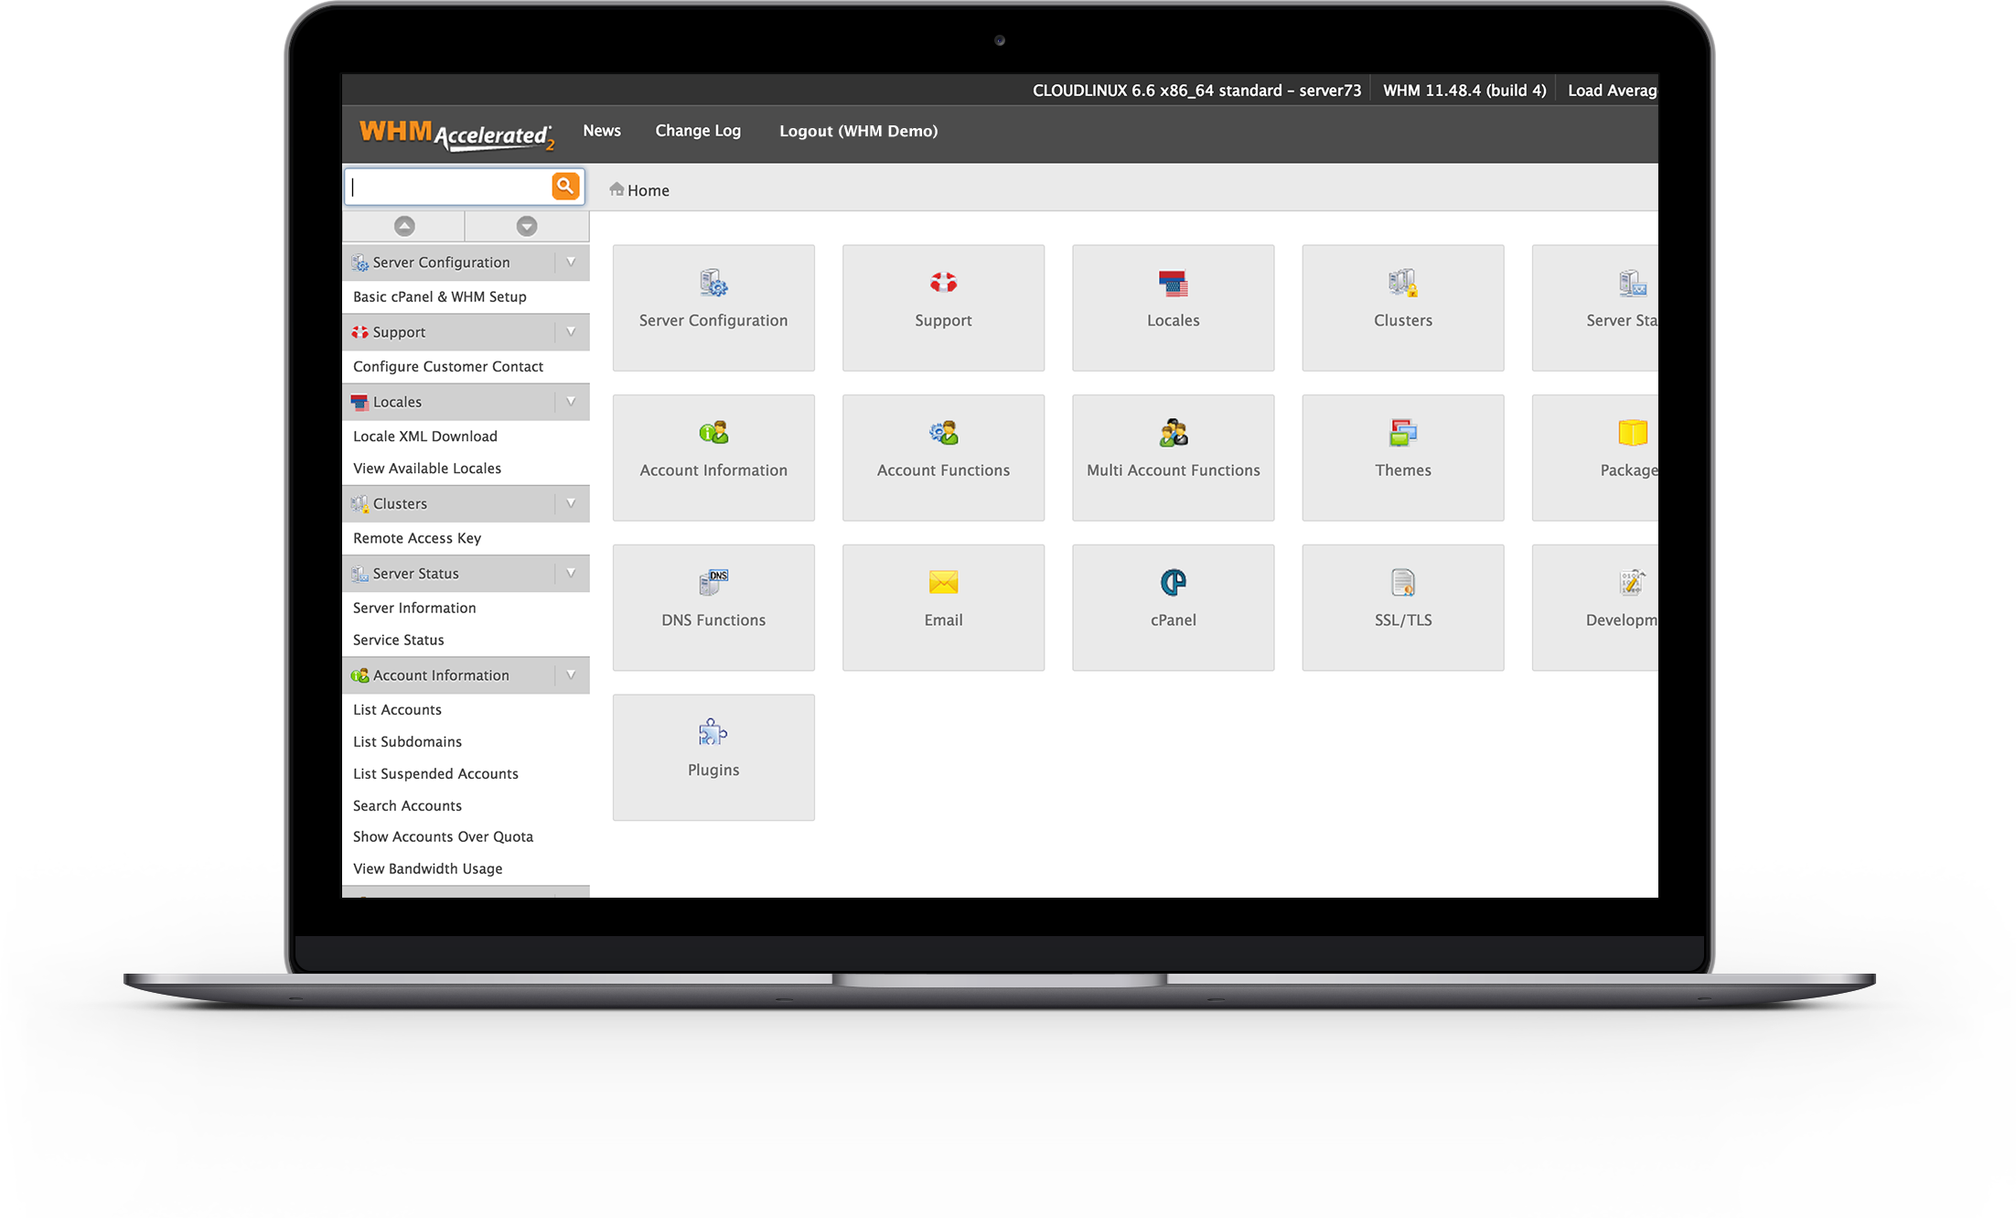Open View Bandwidth Usage link

[x=427, y=868]
